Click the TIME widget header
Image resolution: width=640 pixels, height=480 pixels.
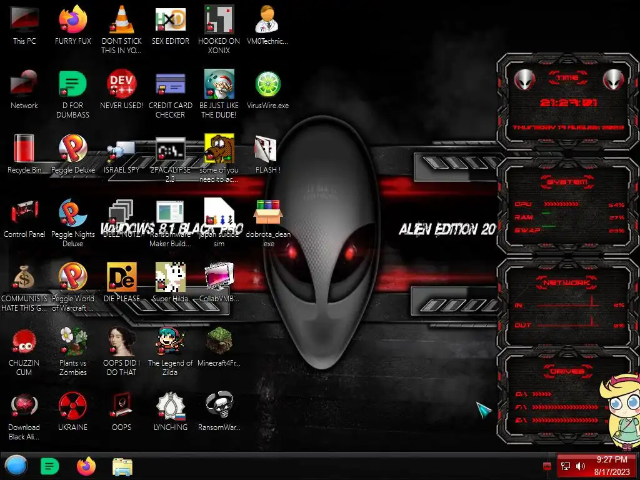tap(567, 77)
